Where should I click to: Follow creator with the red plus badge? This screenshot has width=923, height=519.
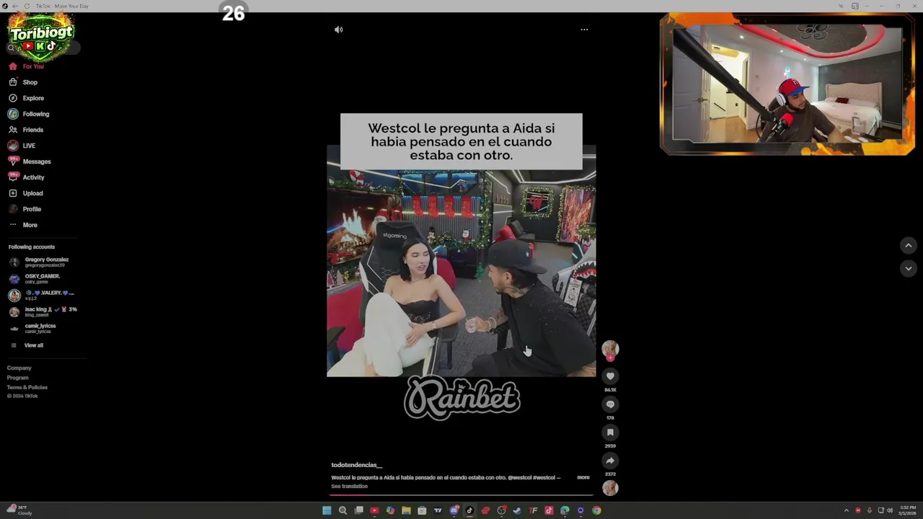pyautogui.click(x=610, y=358)
